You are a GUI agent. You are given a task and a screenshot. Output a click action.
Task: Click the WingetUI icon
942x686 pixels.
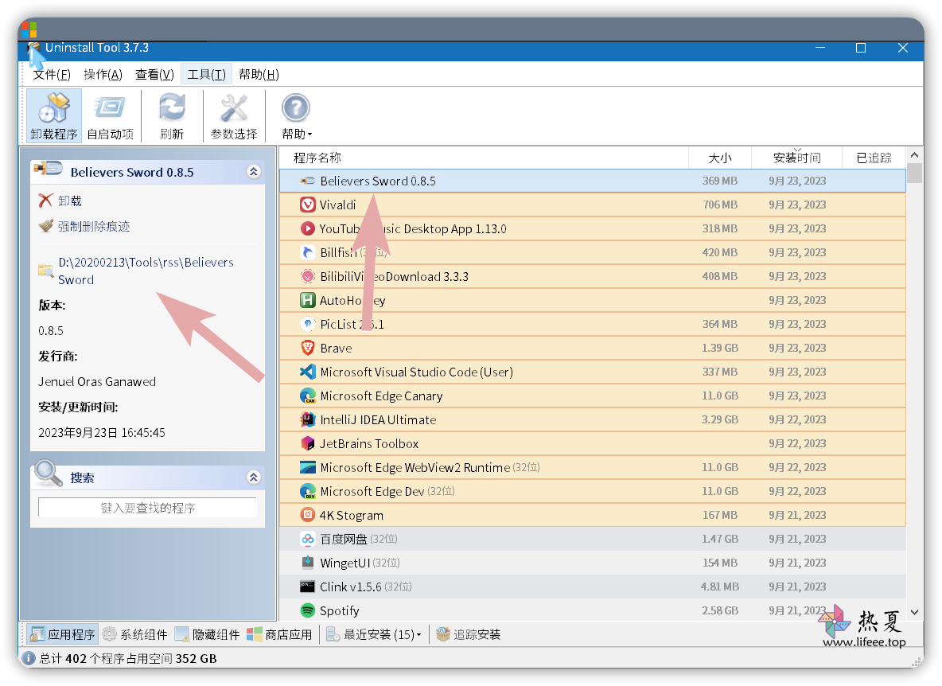[308, 563]
